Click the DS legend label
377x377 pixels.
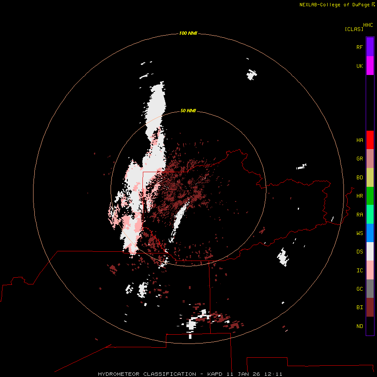[359, 252]
